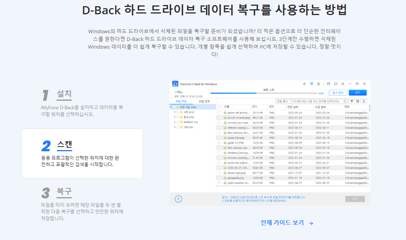Viewport: 406px width, 240px height.
Task: Click the circular back arrow icon
Action: point(178,199)
